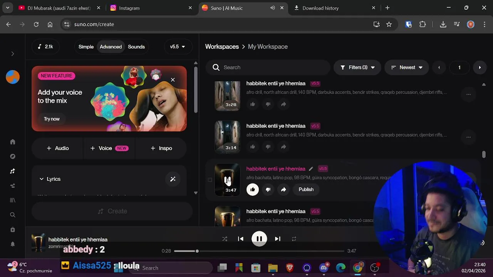Add Audio to the creation
Screen dimensions: 493x277
pyautogui.click(x=57, y=148)
